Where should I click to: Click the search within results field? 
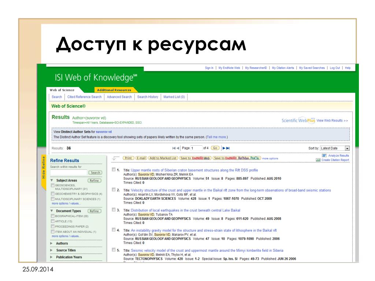pos(68,173)
